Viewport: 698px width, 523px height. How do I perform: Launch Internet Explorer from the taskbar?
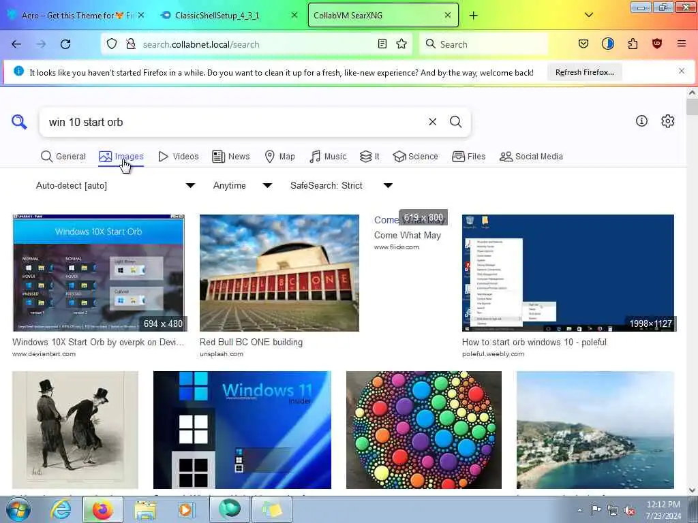pos(61,509)
